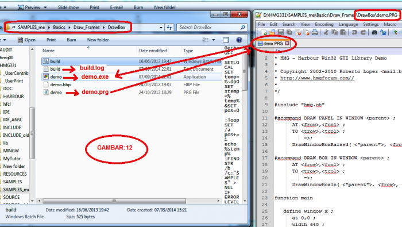Click the New file icon in Notepad++

pyautogui.click(x=264, y=32)
